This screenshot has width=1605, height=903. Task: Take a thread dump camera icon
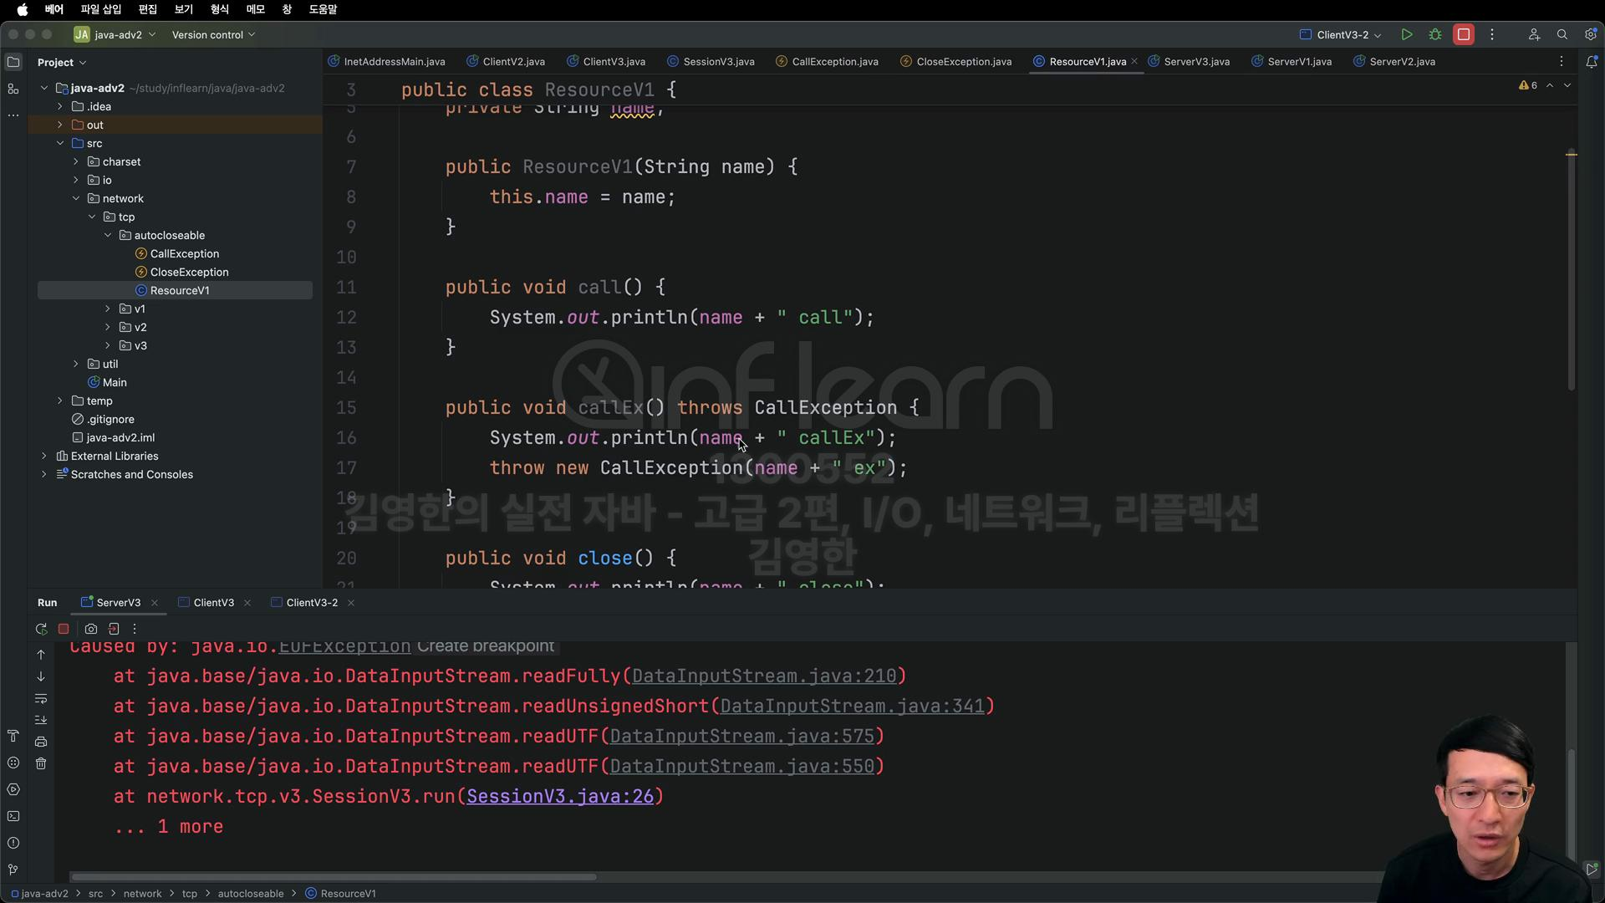tap(91, 629)
